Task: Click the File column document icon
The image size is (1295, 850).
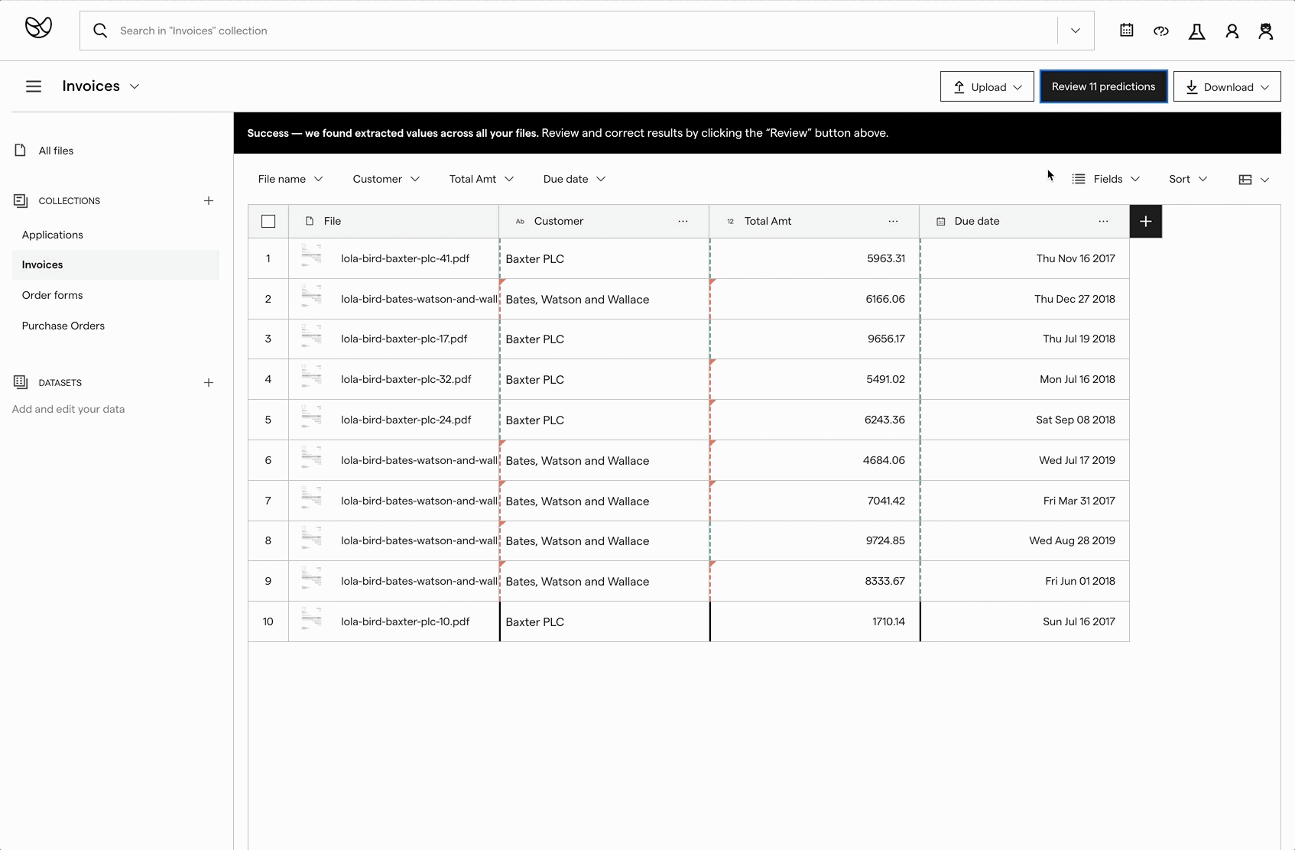Action: (310, 221)
